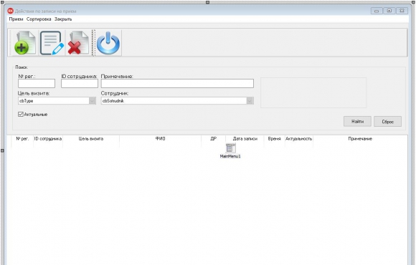The width and height of the screenshot is (416, 265).
Task: Expand the cbType Цель визита dropdown
Action: coord(92,101)
